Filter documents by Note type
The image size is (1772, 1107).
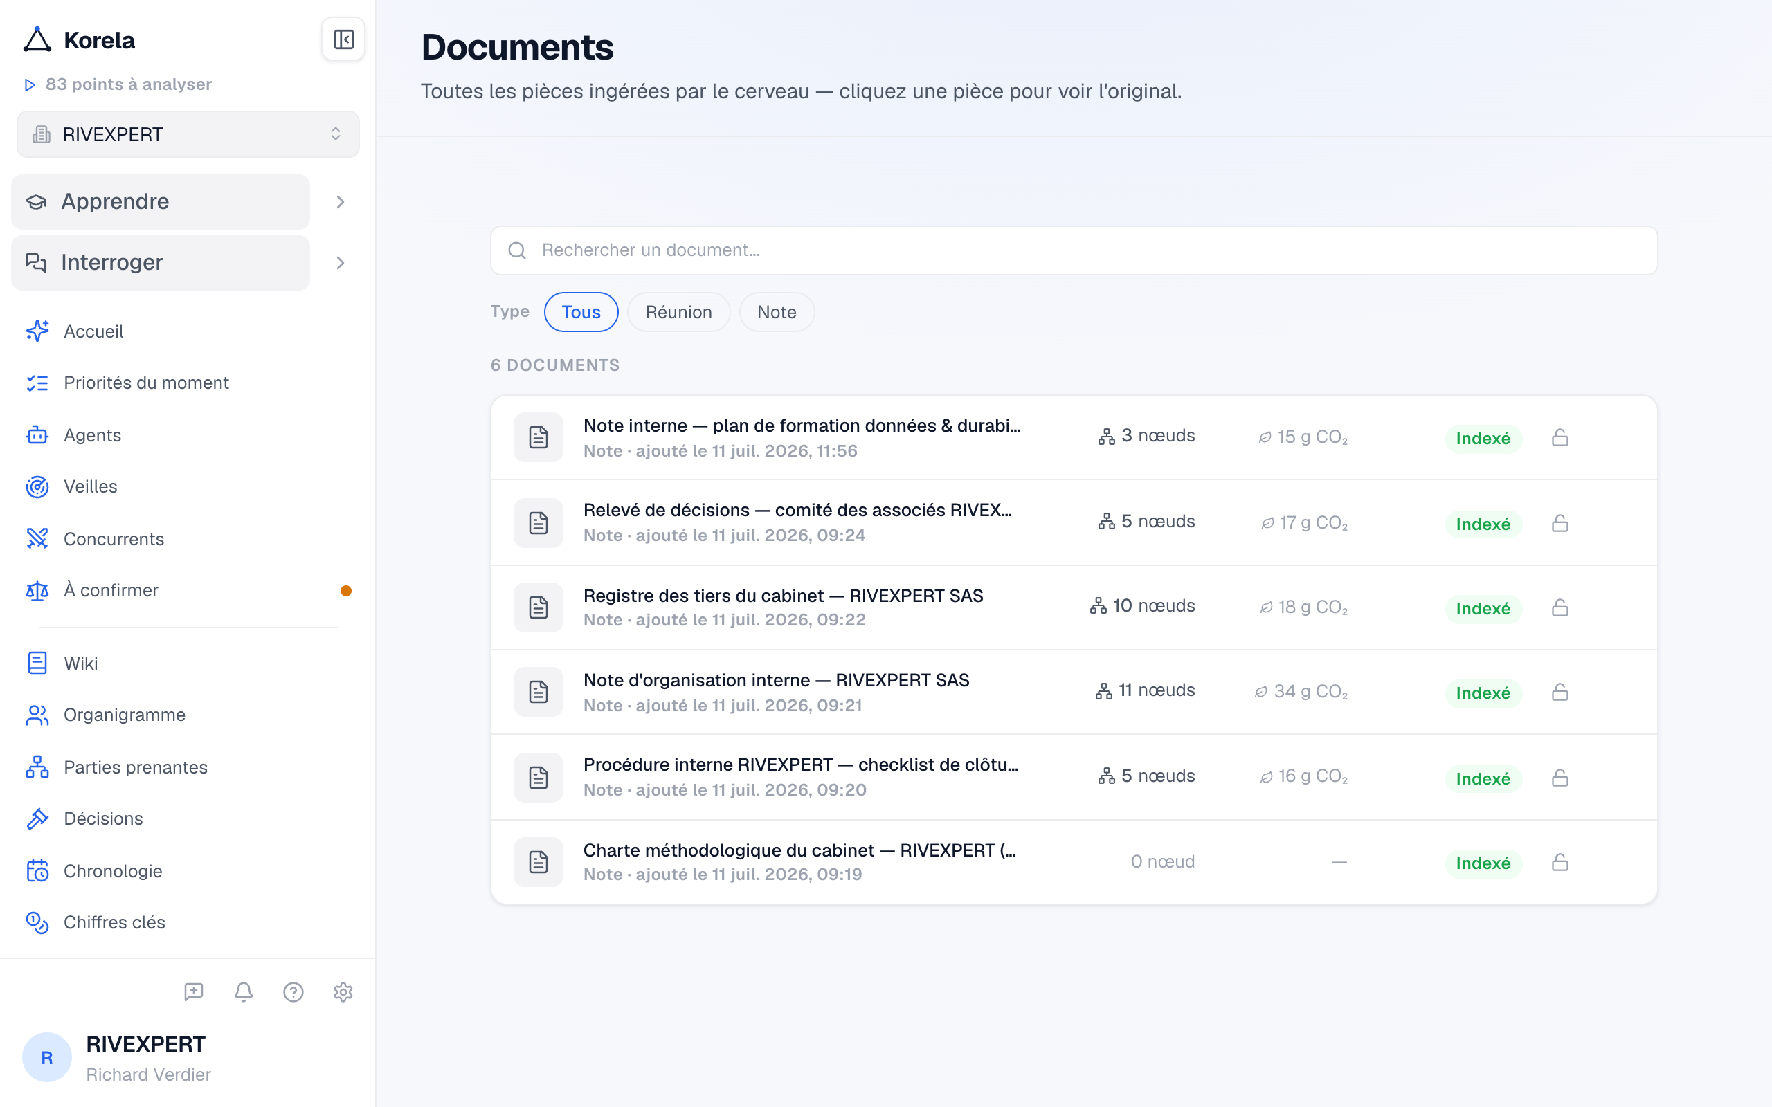click(x=776, y=312)
